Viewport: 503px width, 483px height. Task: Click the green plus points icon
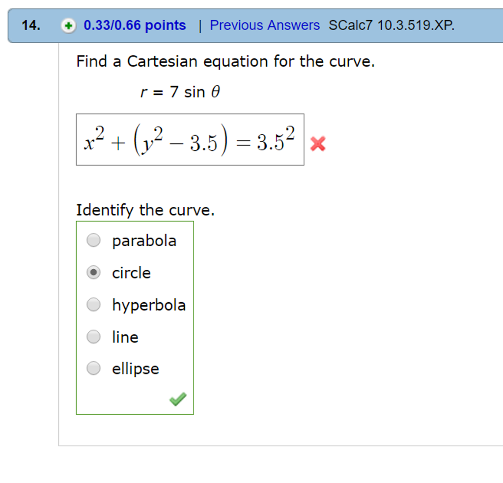[69, 25]
